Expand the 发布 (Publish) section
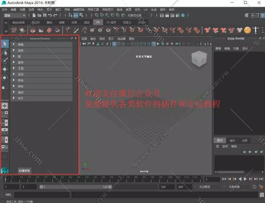Image resolution: width=265 pixels, height=203 pixels. click(x=42, y=86)
